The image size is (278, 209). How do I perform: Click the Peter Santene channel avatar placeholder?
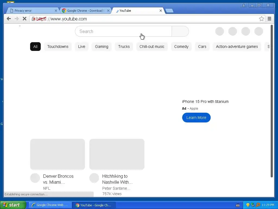[94, 178]
